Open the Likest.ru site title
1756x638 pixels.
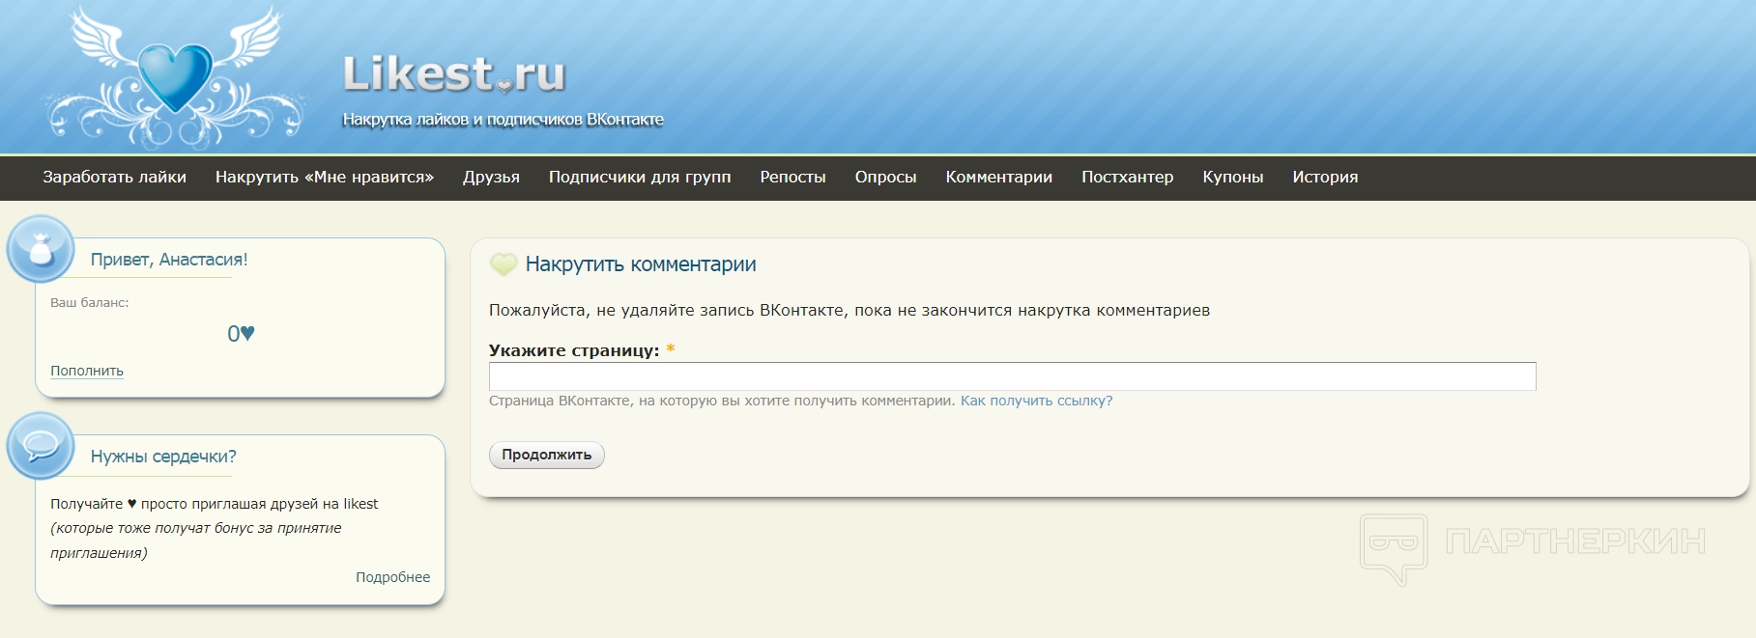click(x=454, y=74)
